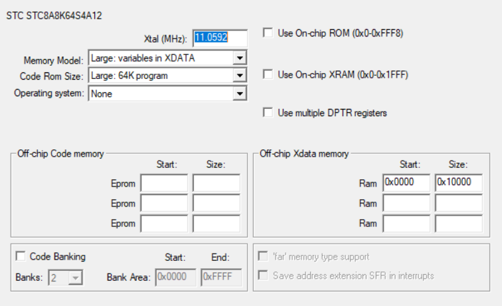Click the second Eprom Size field
Screen dimensions: 502x306
pyautogui.click(x=216, y=203)
